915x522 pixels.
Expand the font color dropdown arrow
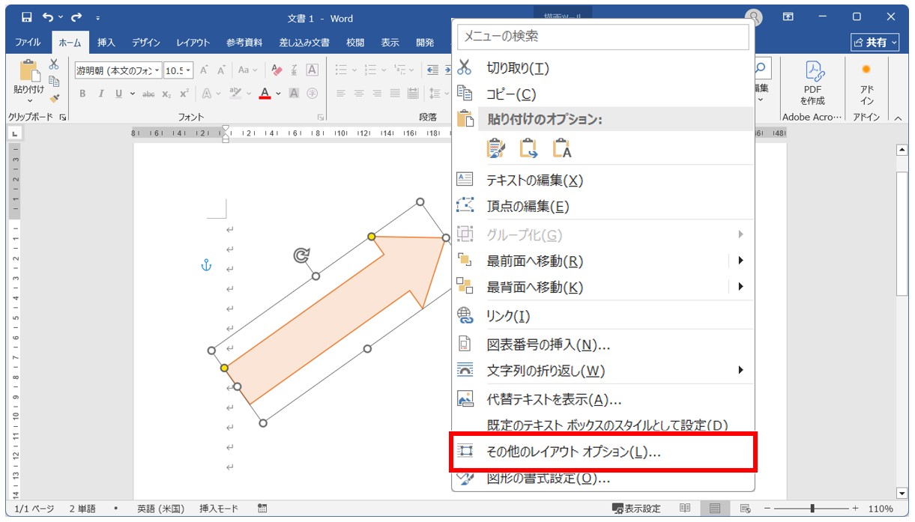click(x=278, y=94)
